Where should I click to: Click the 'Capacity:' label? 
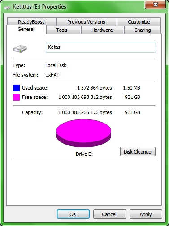32,112
